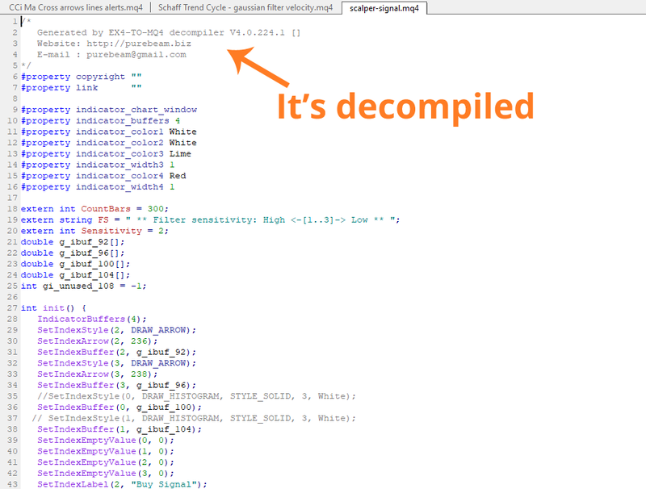Click 'indicator_color1 White' line

[109, 132]
